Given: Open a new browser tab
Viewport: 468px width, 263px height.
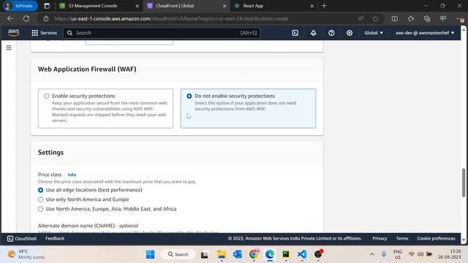Looking at the screenshot, I should pos(324,6).
